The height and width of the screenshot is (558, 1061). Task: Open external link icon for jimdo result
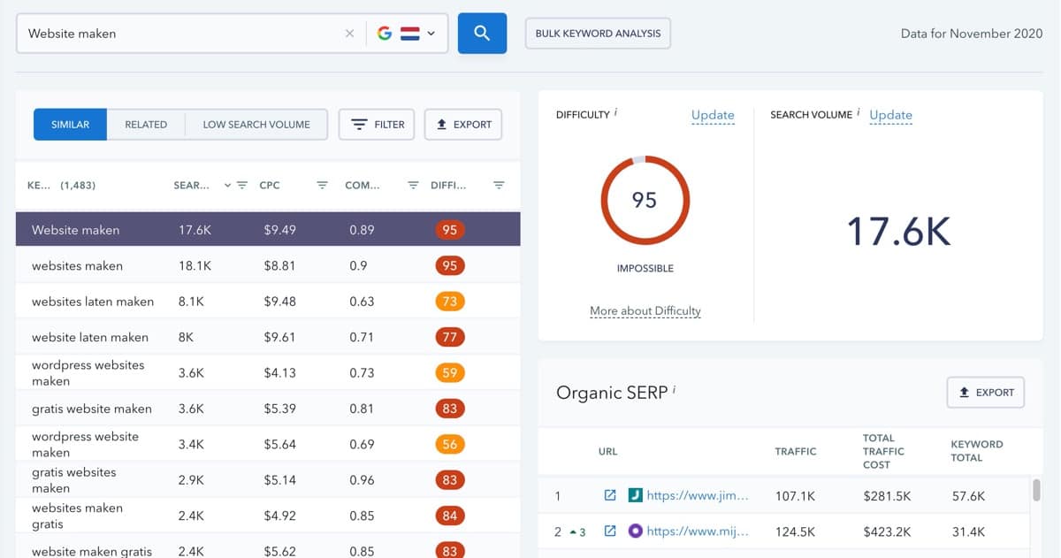tap(609, 496)
